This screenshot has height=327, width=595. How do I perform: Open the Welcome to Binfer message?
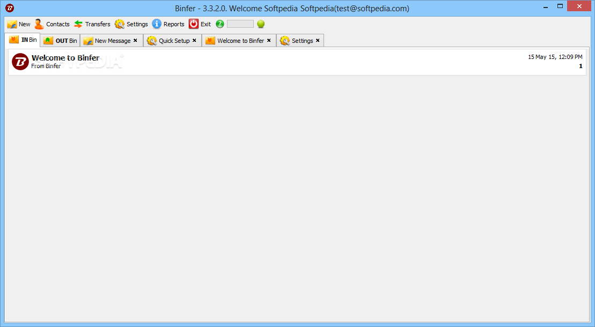coord(297,62)
